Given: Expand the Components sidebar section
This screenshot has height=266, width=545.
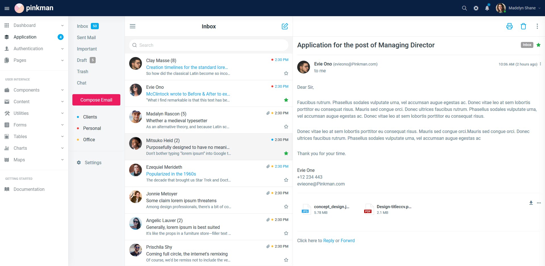Looking at the screenshot, I should tap(34, 90).
